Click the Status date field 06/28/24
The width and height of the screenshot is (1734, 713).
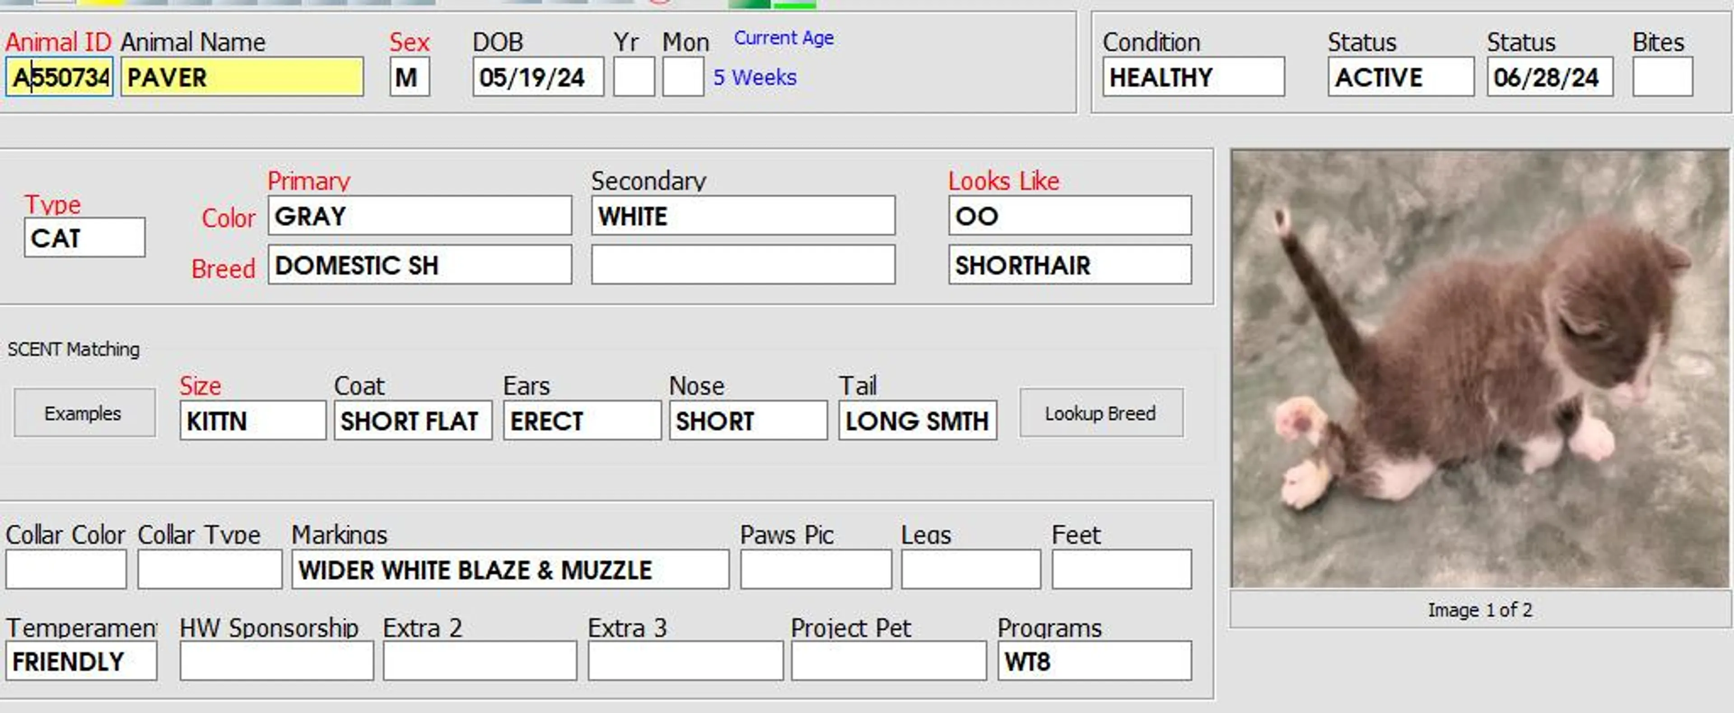[x=1549, y=77]
